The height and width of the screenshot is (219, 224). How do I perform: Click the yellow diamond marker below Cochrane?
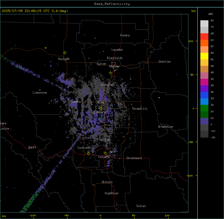click(x=88, y=153)
